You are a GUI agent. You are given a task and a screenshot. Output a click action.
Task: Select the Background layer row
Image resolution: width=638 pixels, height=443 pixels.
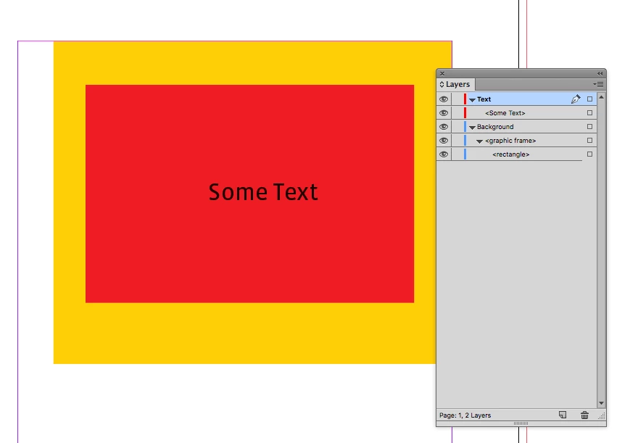(x=517, y=127)
